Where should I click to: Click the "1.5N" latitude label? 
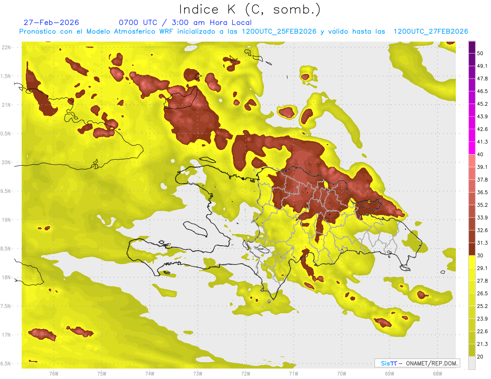(6, 76)
